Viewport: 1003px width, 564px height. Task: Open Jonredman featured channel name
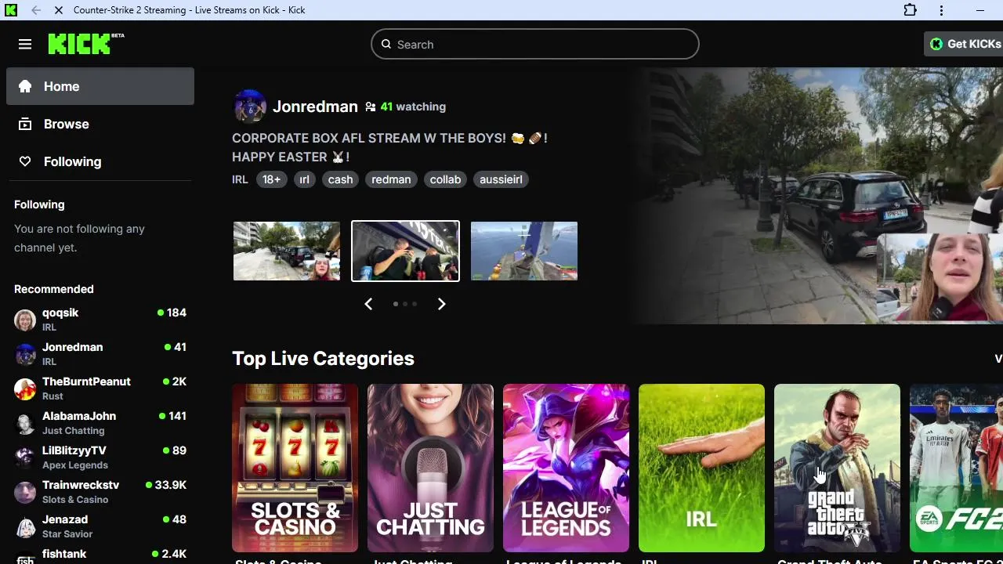[315, 107]
